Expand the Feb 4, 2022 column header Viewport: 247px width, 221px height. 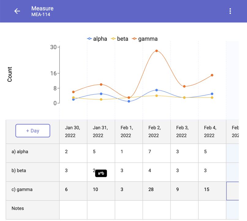212,131
